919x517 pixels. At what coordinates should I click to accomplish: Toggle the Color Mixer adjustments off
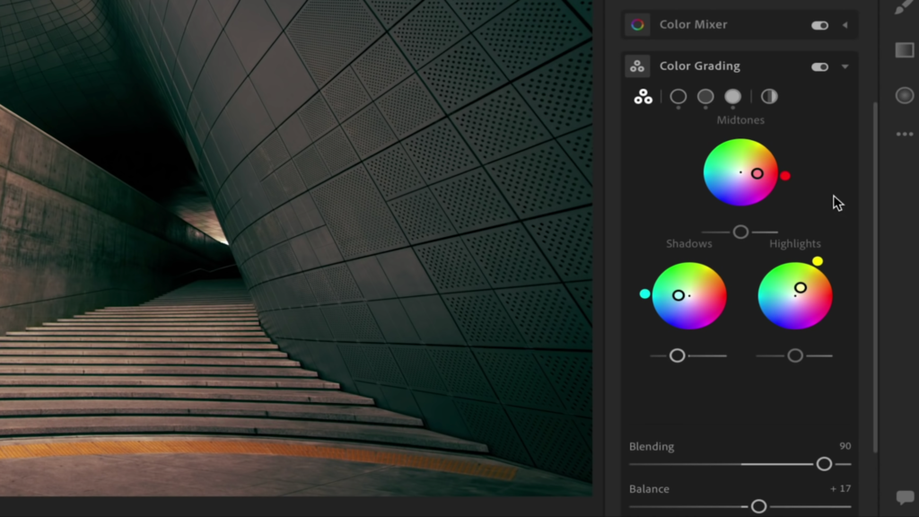819,25
